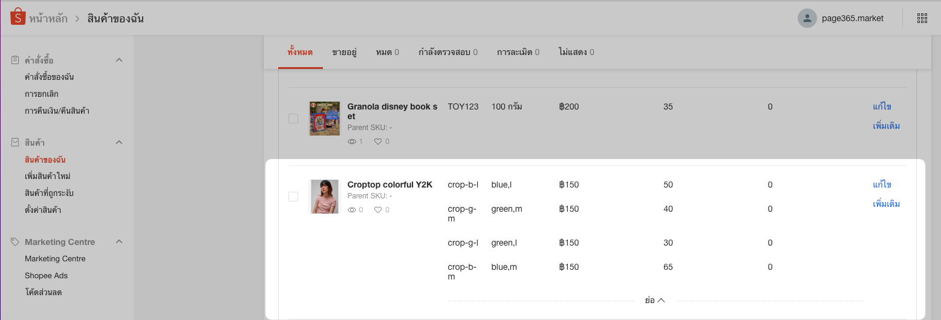This screenshot has height=320, width=941.
Task: Click the Marketing Centre tag icon
Action: [15, 242]
